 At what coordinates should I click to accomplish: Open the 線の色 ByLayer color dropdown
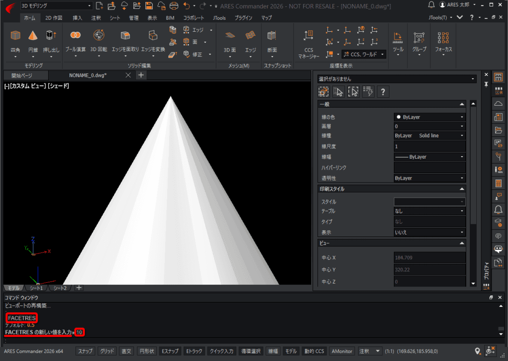click(x=430, y=117)
